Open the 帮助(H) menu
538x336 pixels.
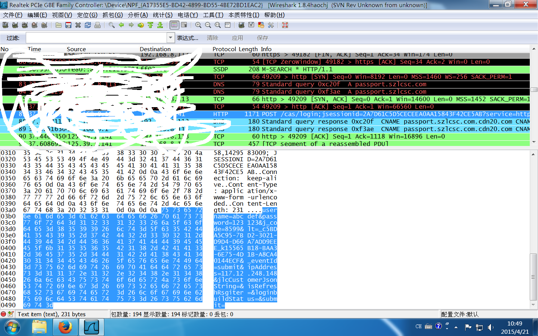tap(275, 15)
